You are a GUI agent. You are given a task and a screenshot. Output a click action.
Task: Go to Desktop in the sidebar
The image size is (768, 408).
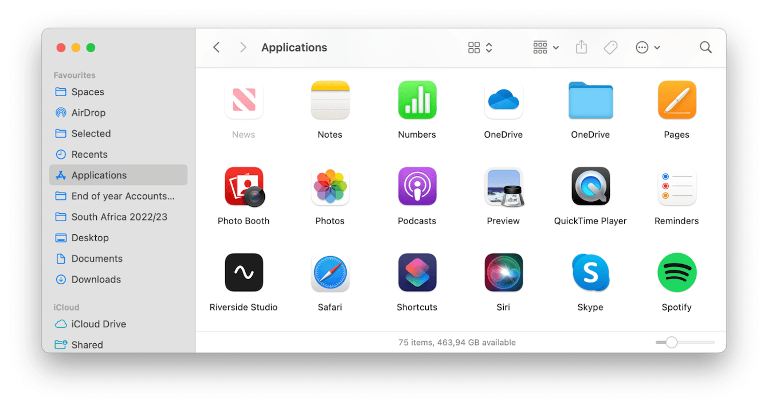(x=118, y=238)
